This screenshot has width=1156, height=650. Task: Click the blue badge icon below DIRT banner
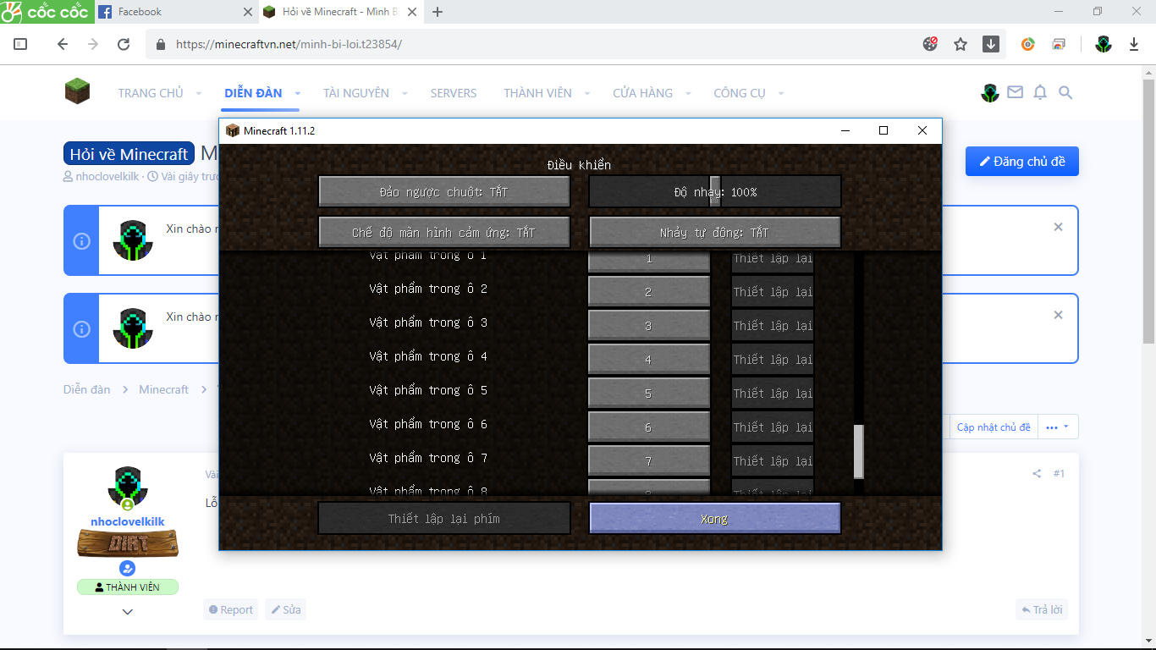click(x=127, y=568)
